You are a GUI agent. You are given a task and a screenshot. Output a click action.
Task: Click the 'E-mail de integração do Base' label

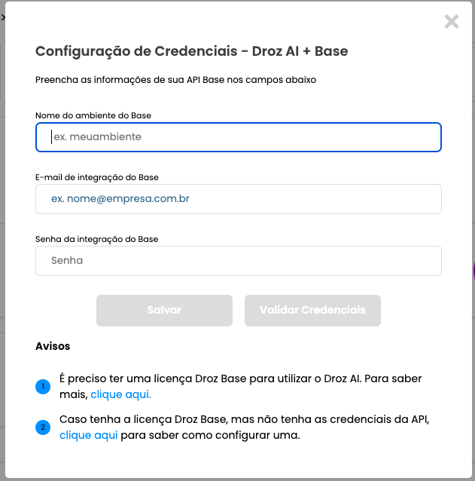tap(97, 177)
